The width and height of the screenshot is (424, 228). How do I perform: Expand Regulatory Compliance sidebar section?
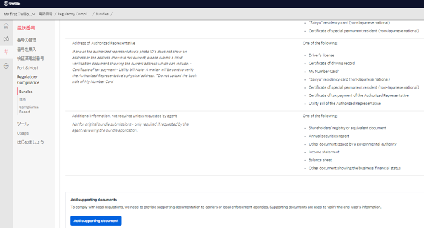[28, 79]
